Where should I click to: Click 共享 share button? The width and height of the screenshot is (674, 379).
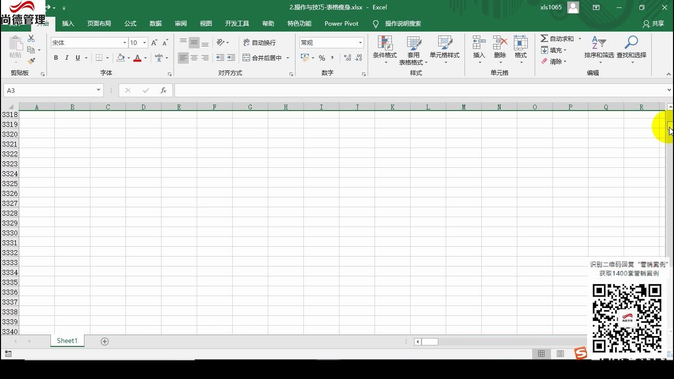click(653, 24)
